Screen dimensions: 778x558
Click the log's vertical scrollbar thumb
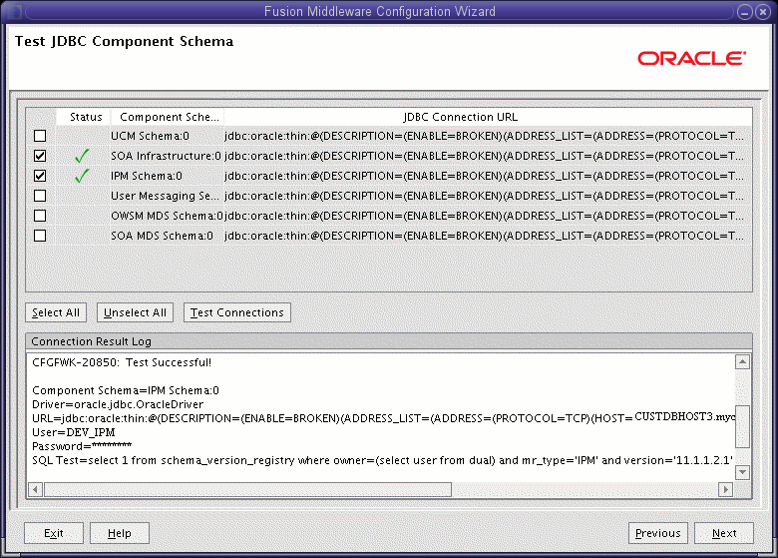click(742, 427)
